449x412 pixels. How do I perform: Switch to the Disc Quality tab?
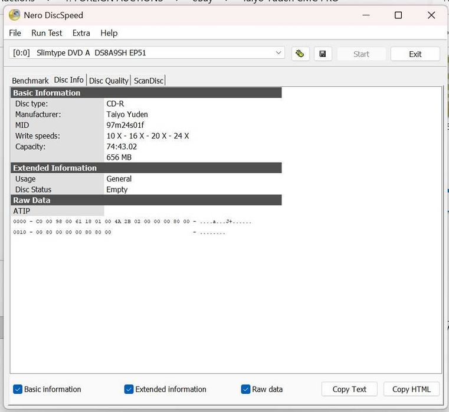[x=109, y=81]
